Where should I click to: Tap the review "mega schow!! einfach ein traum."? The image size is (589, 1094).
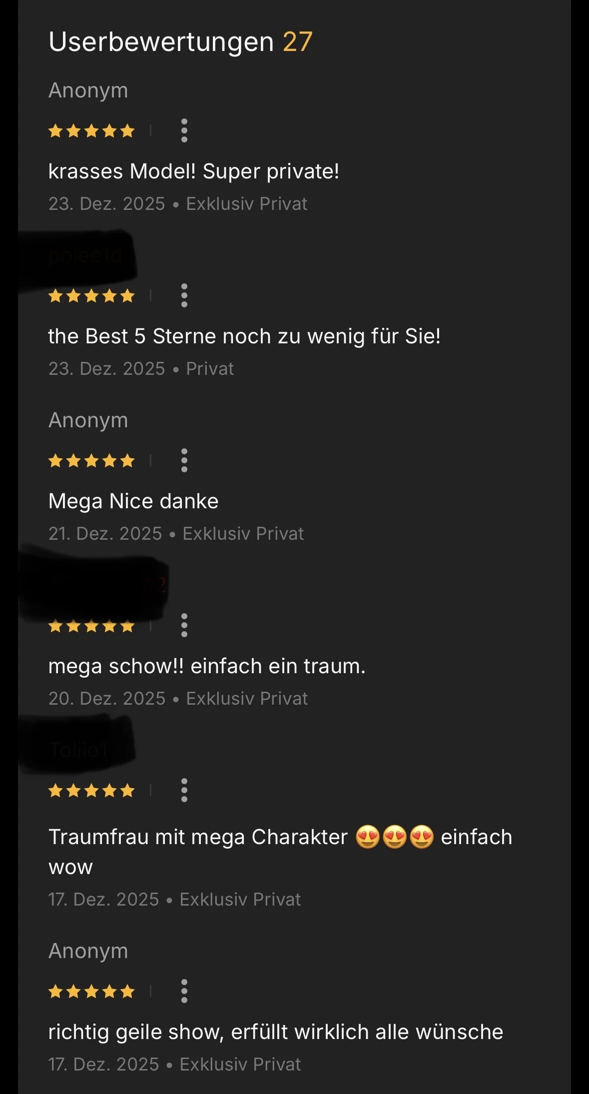pos(207,667)
